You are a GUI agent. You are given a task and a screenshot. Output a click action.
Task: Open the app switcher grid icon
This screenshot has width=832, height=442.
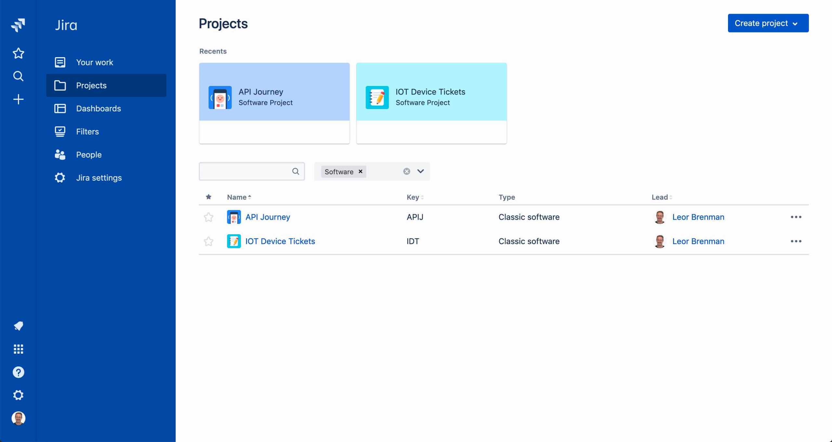(x=18, y=349)
